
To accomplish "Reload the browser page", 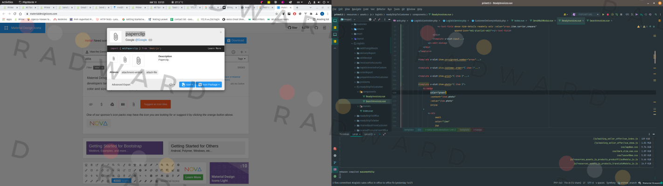I will (x=14, y=13).
